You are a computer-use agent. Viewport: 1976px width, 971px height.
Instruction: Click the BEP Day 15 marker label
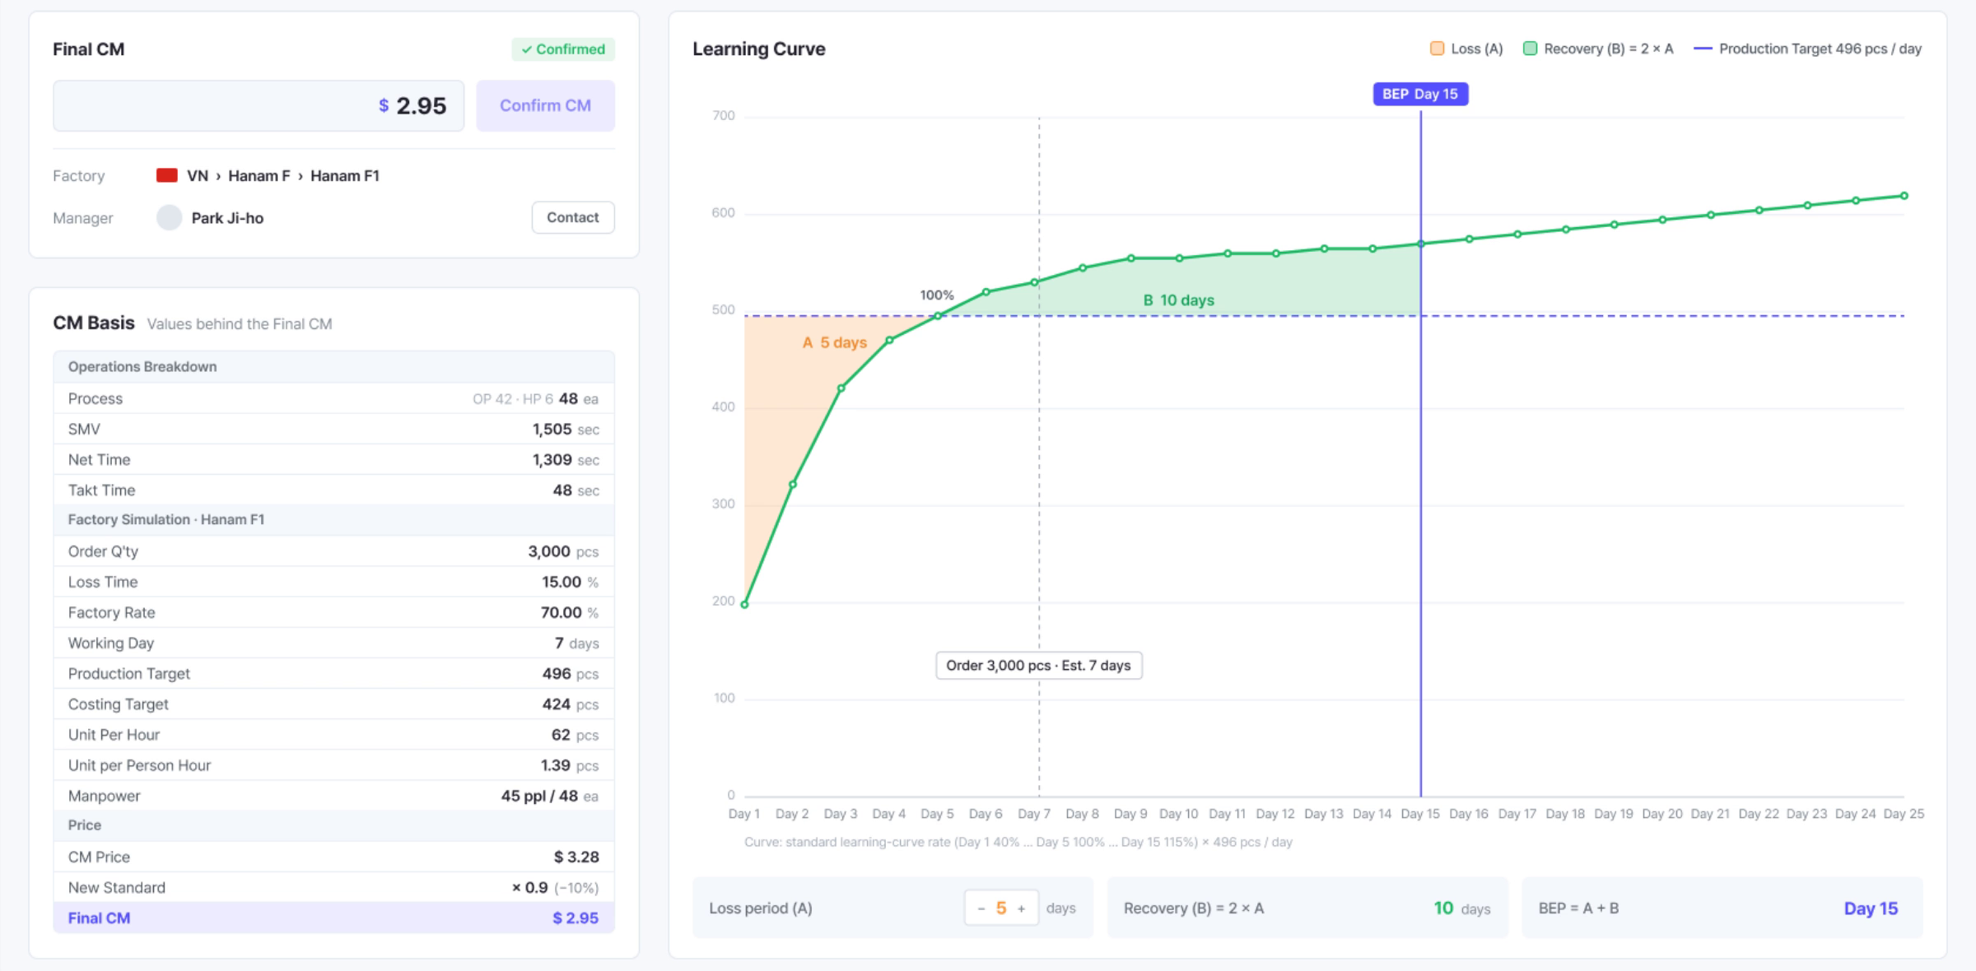point(1420,94)
